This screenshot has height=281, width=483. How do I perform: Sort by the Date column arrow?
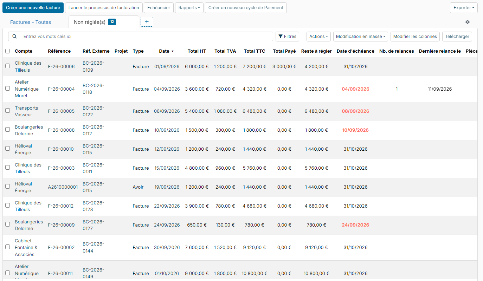(172, 51)
